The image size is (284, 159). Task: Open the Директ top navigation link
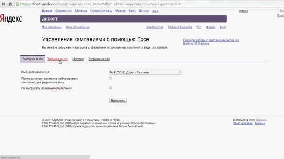coord(47,11)
